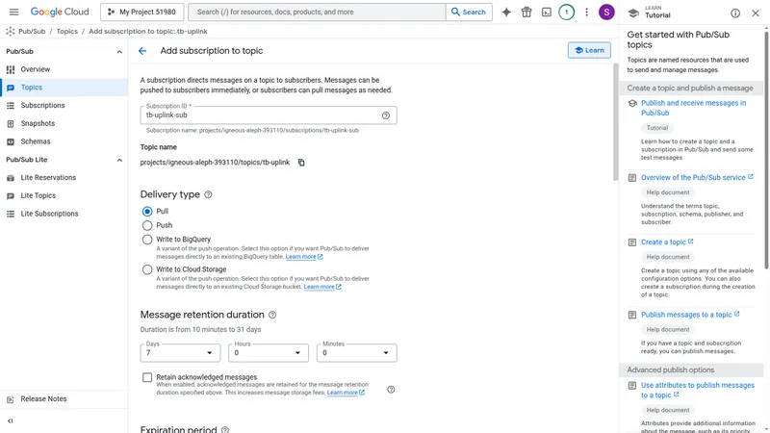
Task: Open the Hours dropdown
Action: click(269, 352)
